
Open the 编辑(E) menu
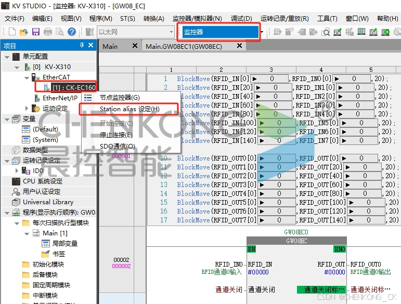[x=42, y=19]
